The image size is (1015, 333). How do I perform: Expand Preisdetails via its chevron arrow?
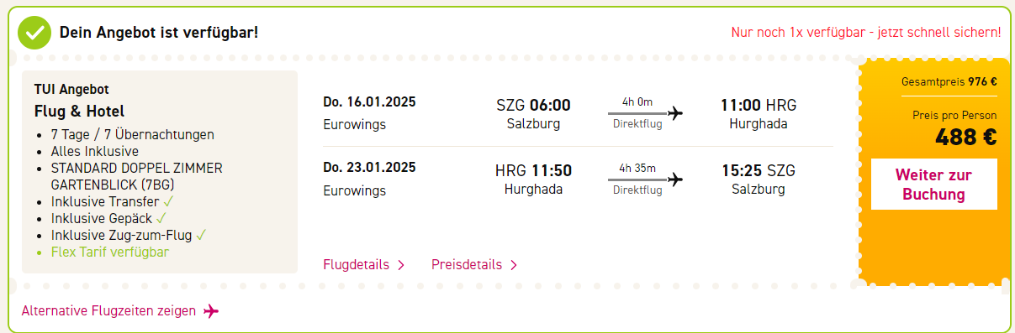click(x=514, y=265)
